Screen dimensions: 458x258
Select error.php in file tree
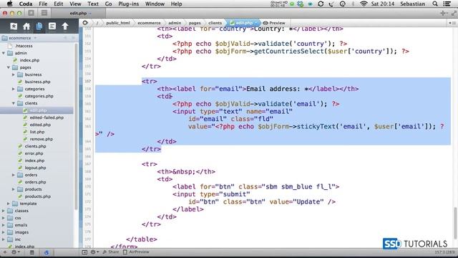(34, 153)
